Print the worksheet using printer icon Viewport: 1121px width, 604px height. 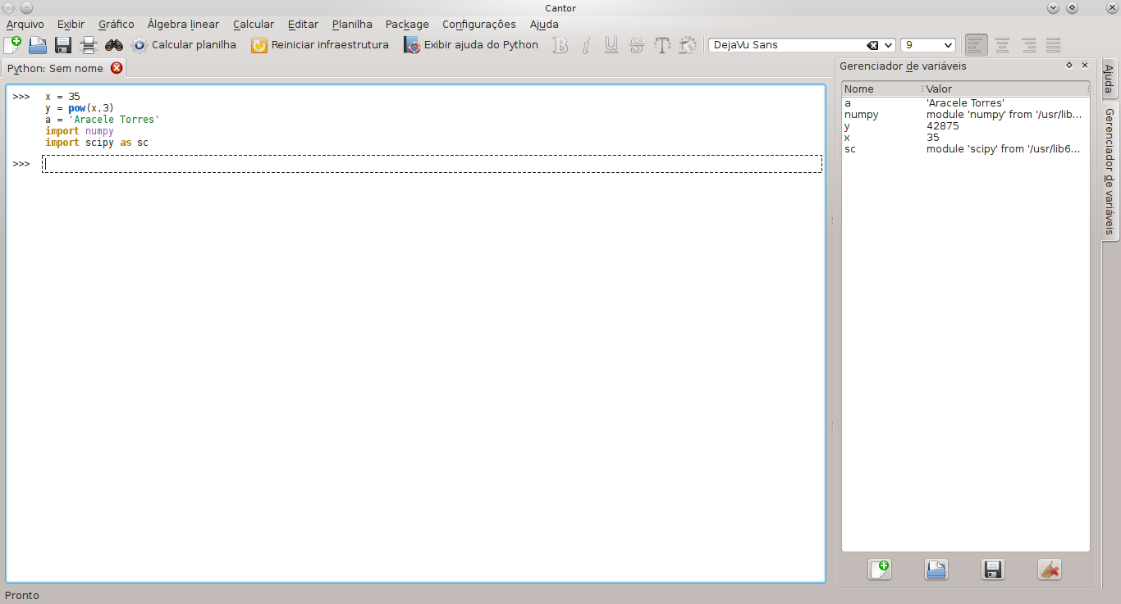(x=89, y=45)
